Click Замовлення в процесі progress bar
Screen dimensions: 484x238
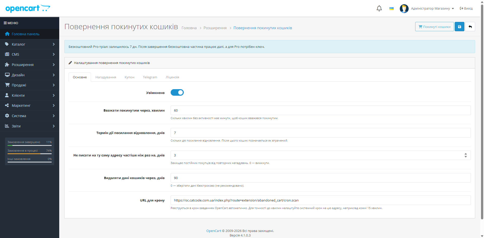(29, 154)
